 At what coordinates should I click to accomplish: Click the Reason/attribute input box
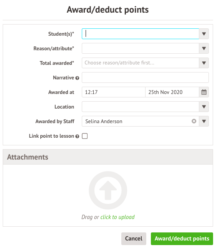point(141,48)
